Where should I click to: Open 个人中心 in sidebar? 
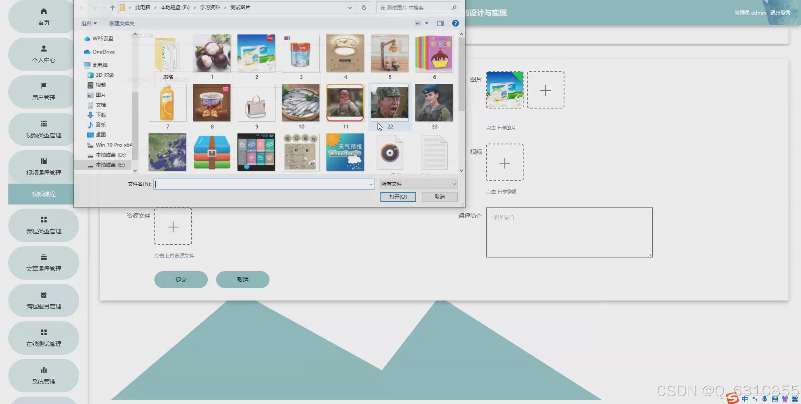coord(44,54)
